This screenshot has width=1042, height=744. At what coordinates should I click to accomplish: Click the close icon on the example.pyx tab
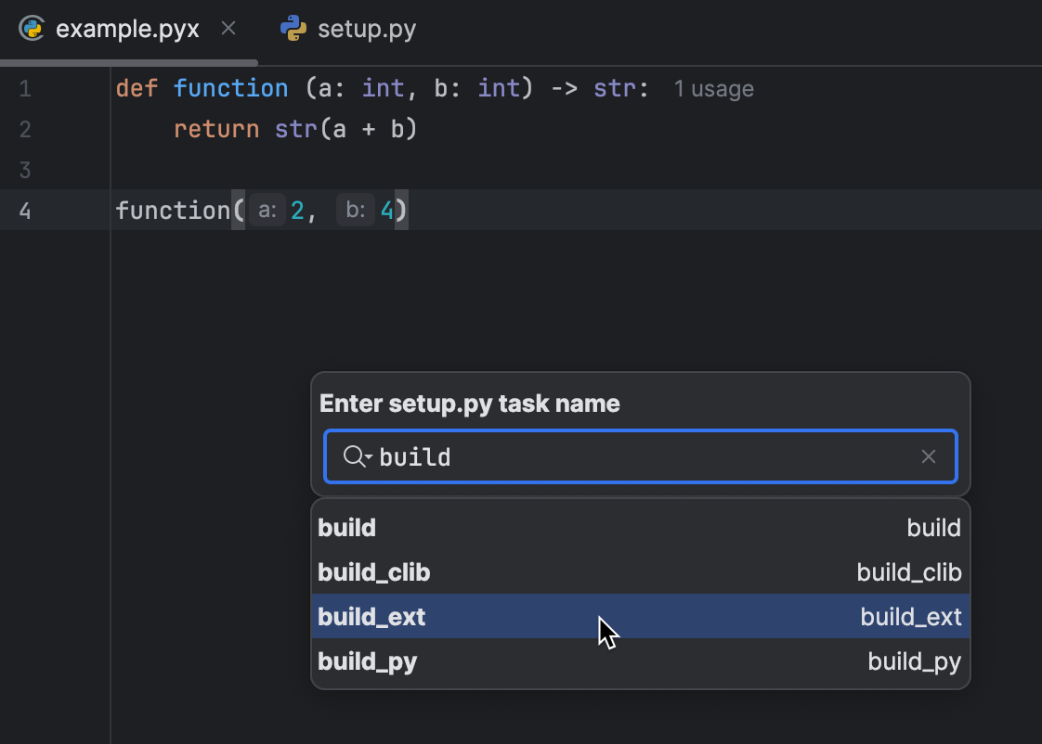[228, 29]
